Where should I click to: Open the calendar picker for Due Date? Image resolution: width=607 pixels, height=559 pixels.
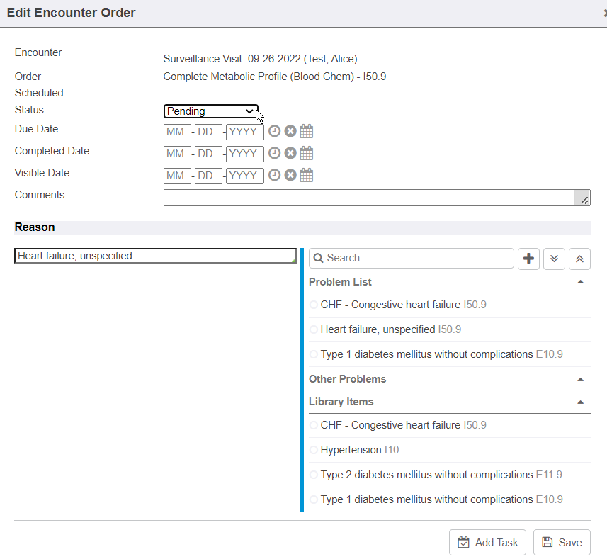[307, 132]
